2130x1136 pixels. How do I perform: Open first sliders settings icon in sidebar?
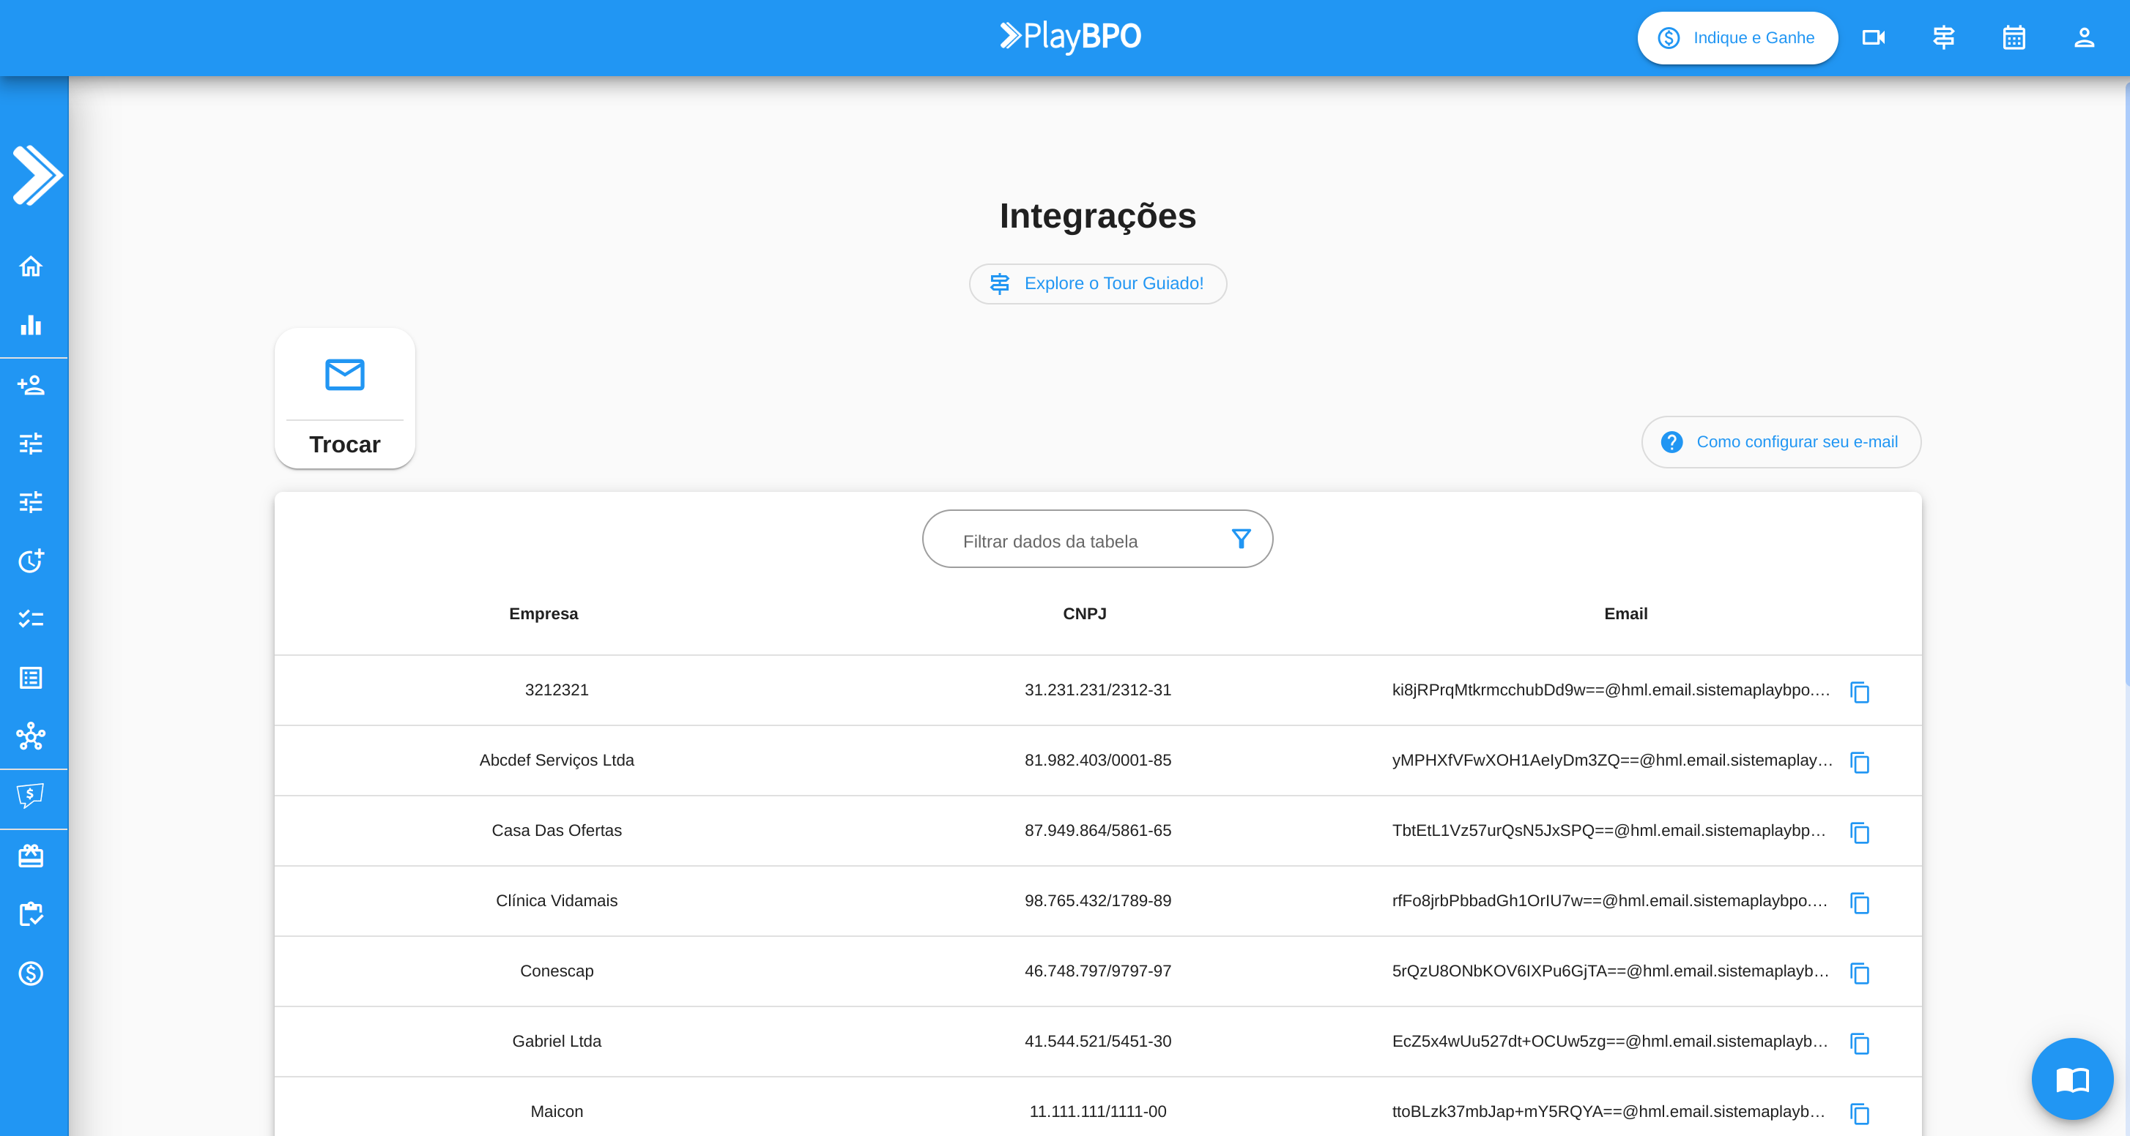31,444
